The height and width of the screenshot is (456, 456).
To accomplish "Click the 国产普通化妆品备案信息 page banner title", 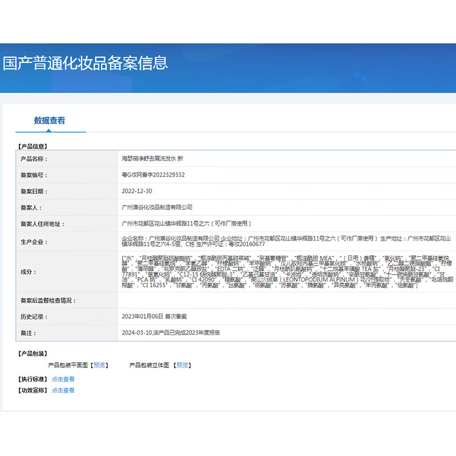I will pyautogui.click(x=85, y=62).
